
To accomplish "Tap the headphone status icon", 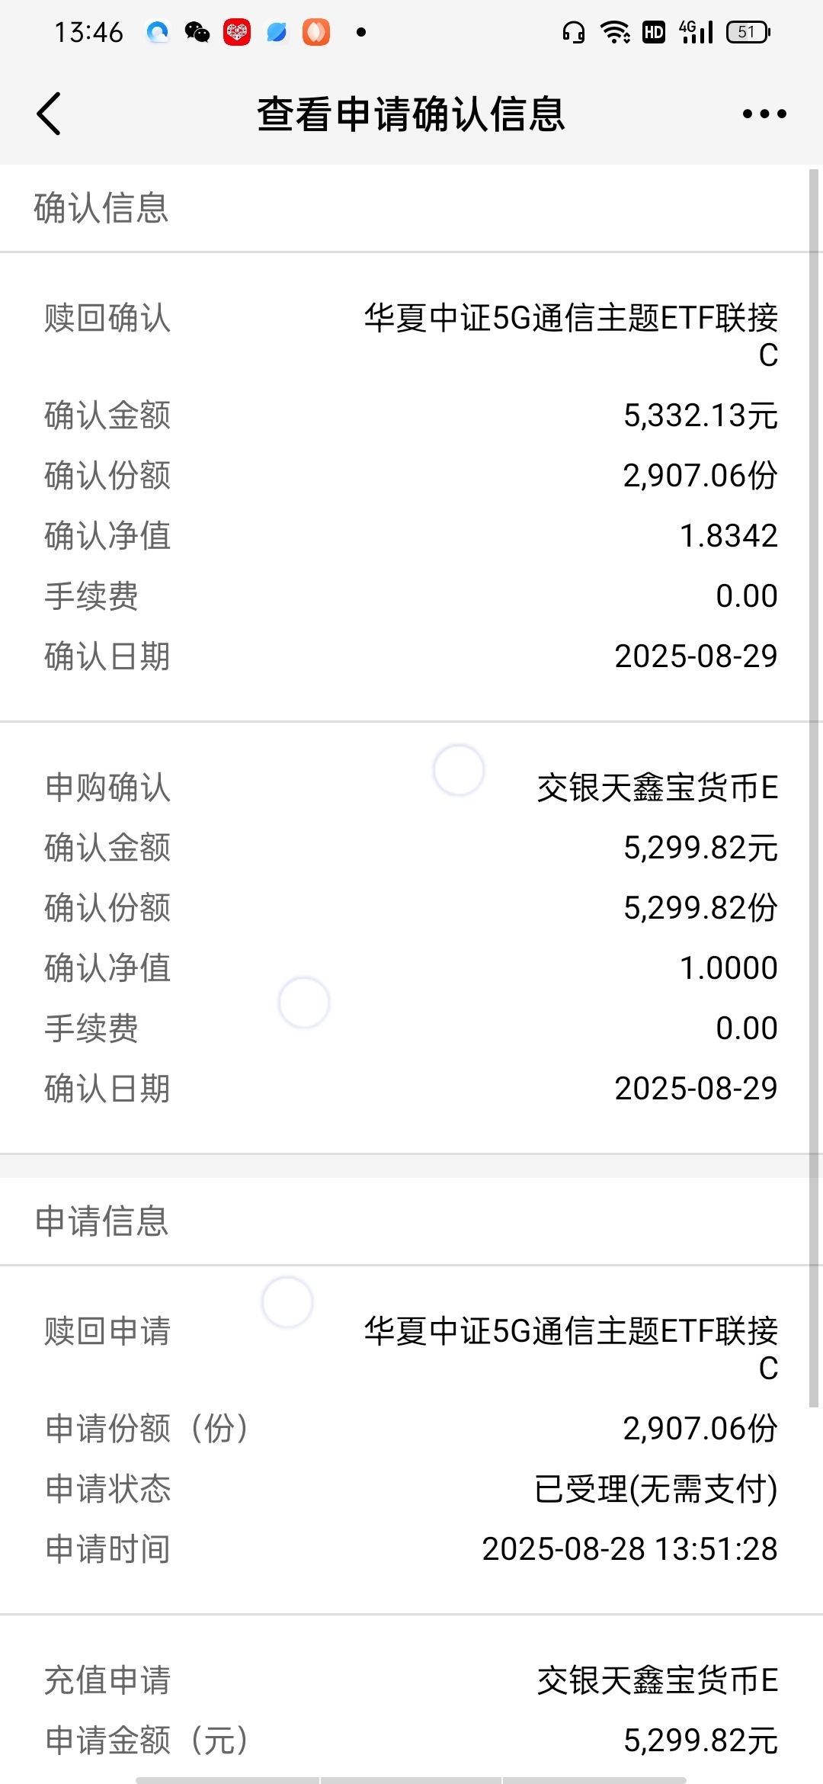I will [x=573, y=32].
